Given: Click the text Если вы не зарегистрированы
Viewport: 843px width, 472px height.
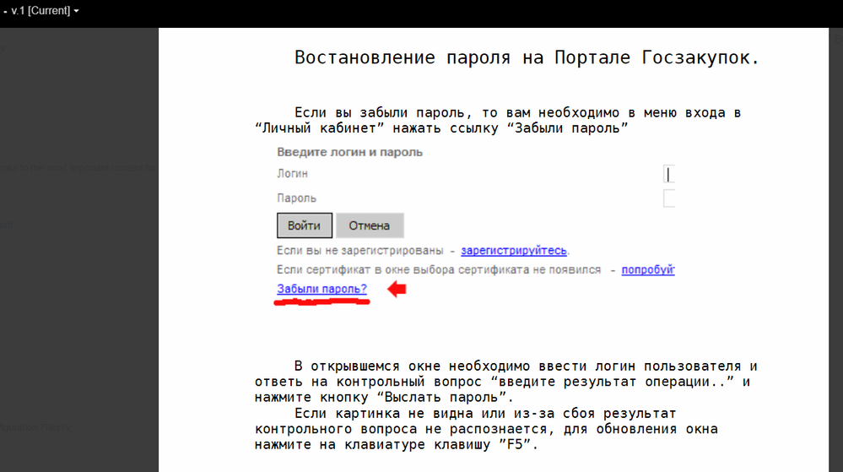Looking at the screenshot, I should (359, 250).
